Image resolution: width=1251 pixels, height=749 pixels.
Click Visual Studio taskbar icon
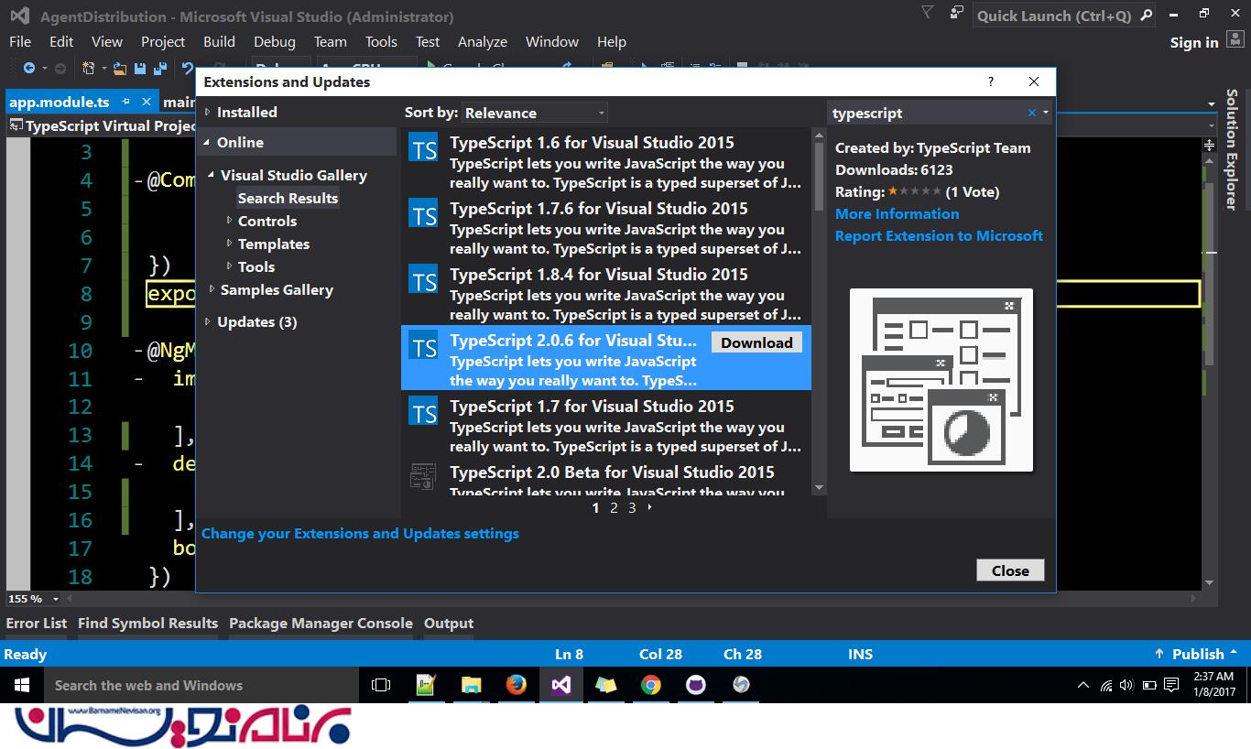561,685
